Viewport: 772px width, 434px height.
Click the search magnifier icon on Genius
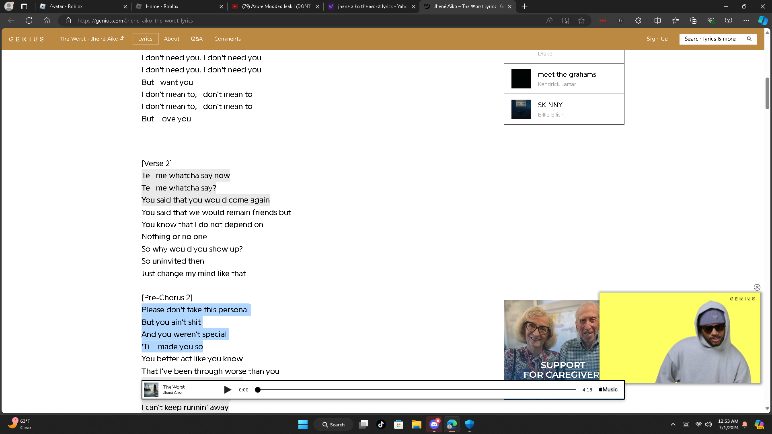749,39
